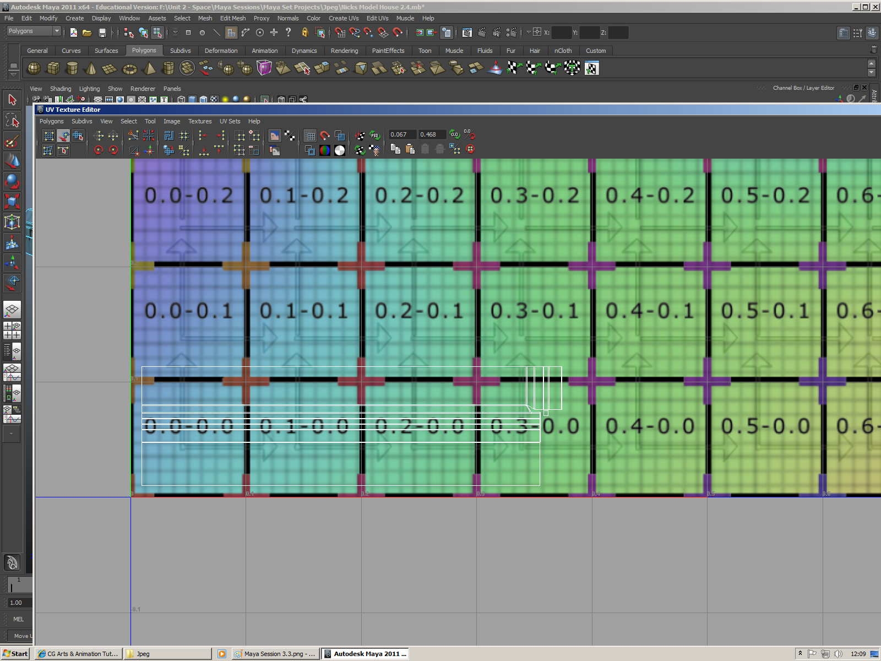Toggle UV snapping with the magnet icon
This screenshot has height=661, width=881.
pos(324,135)
